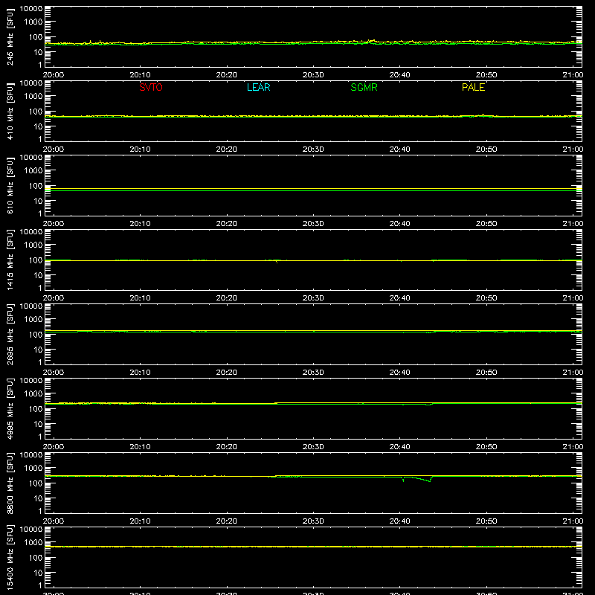Click the flat green trace in 610 MHz plot
The height and width of the screenshot is (595, 595).
(x=313, y=190)
